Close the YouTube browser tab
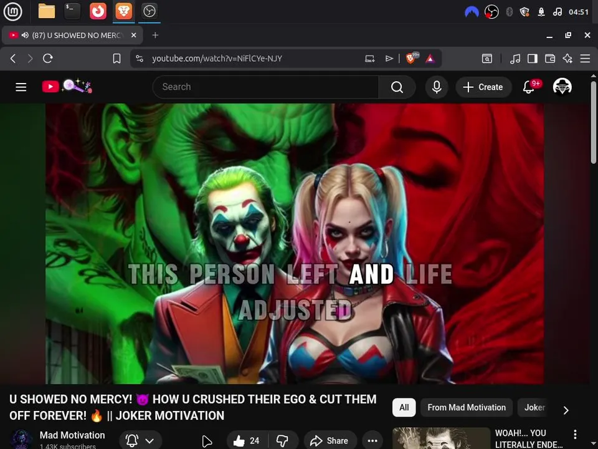The image size is (598, 449). [x=133, y=35]
